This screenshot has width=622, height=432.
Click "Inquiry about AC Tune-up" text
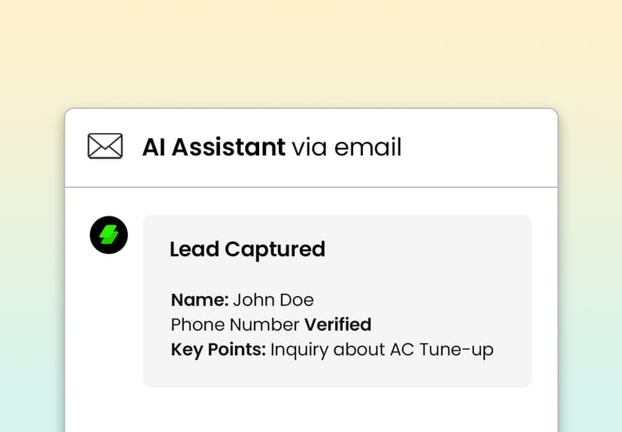click(382, 349)
